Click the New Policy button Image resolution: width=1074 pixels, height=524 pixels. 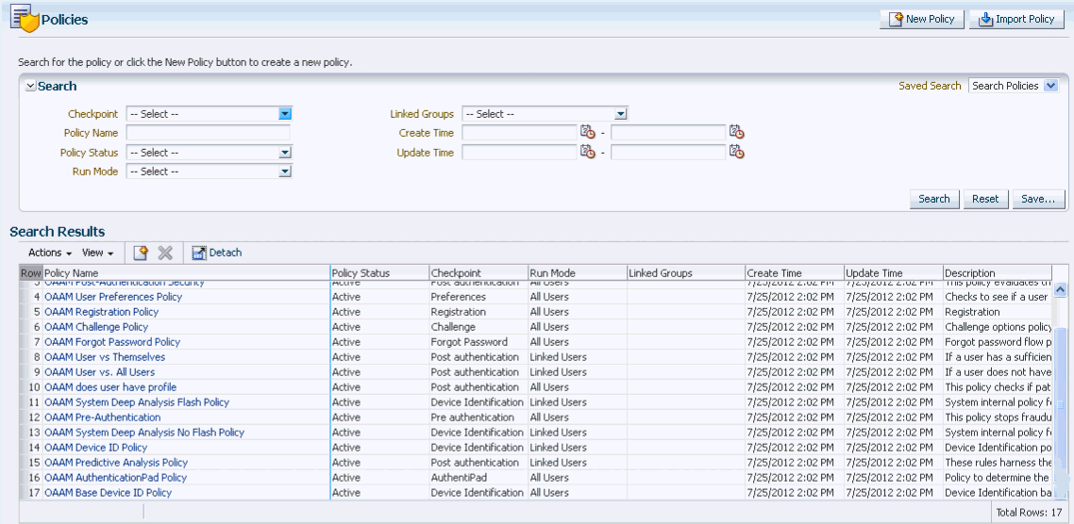(x=922, y=19)
